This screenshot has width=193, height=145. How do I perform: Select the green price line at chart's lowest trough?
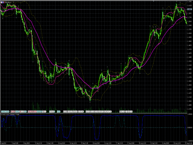tap(90, 98)
